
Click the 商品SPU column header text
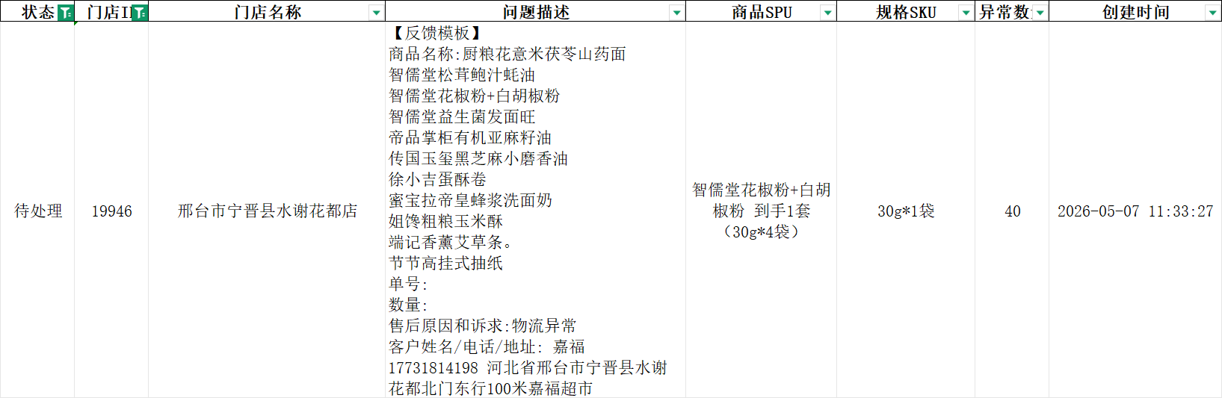click(762, 12)
